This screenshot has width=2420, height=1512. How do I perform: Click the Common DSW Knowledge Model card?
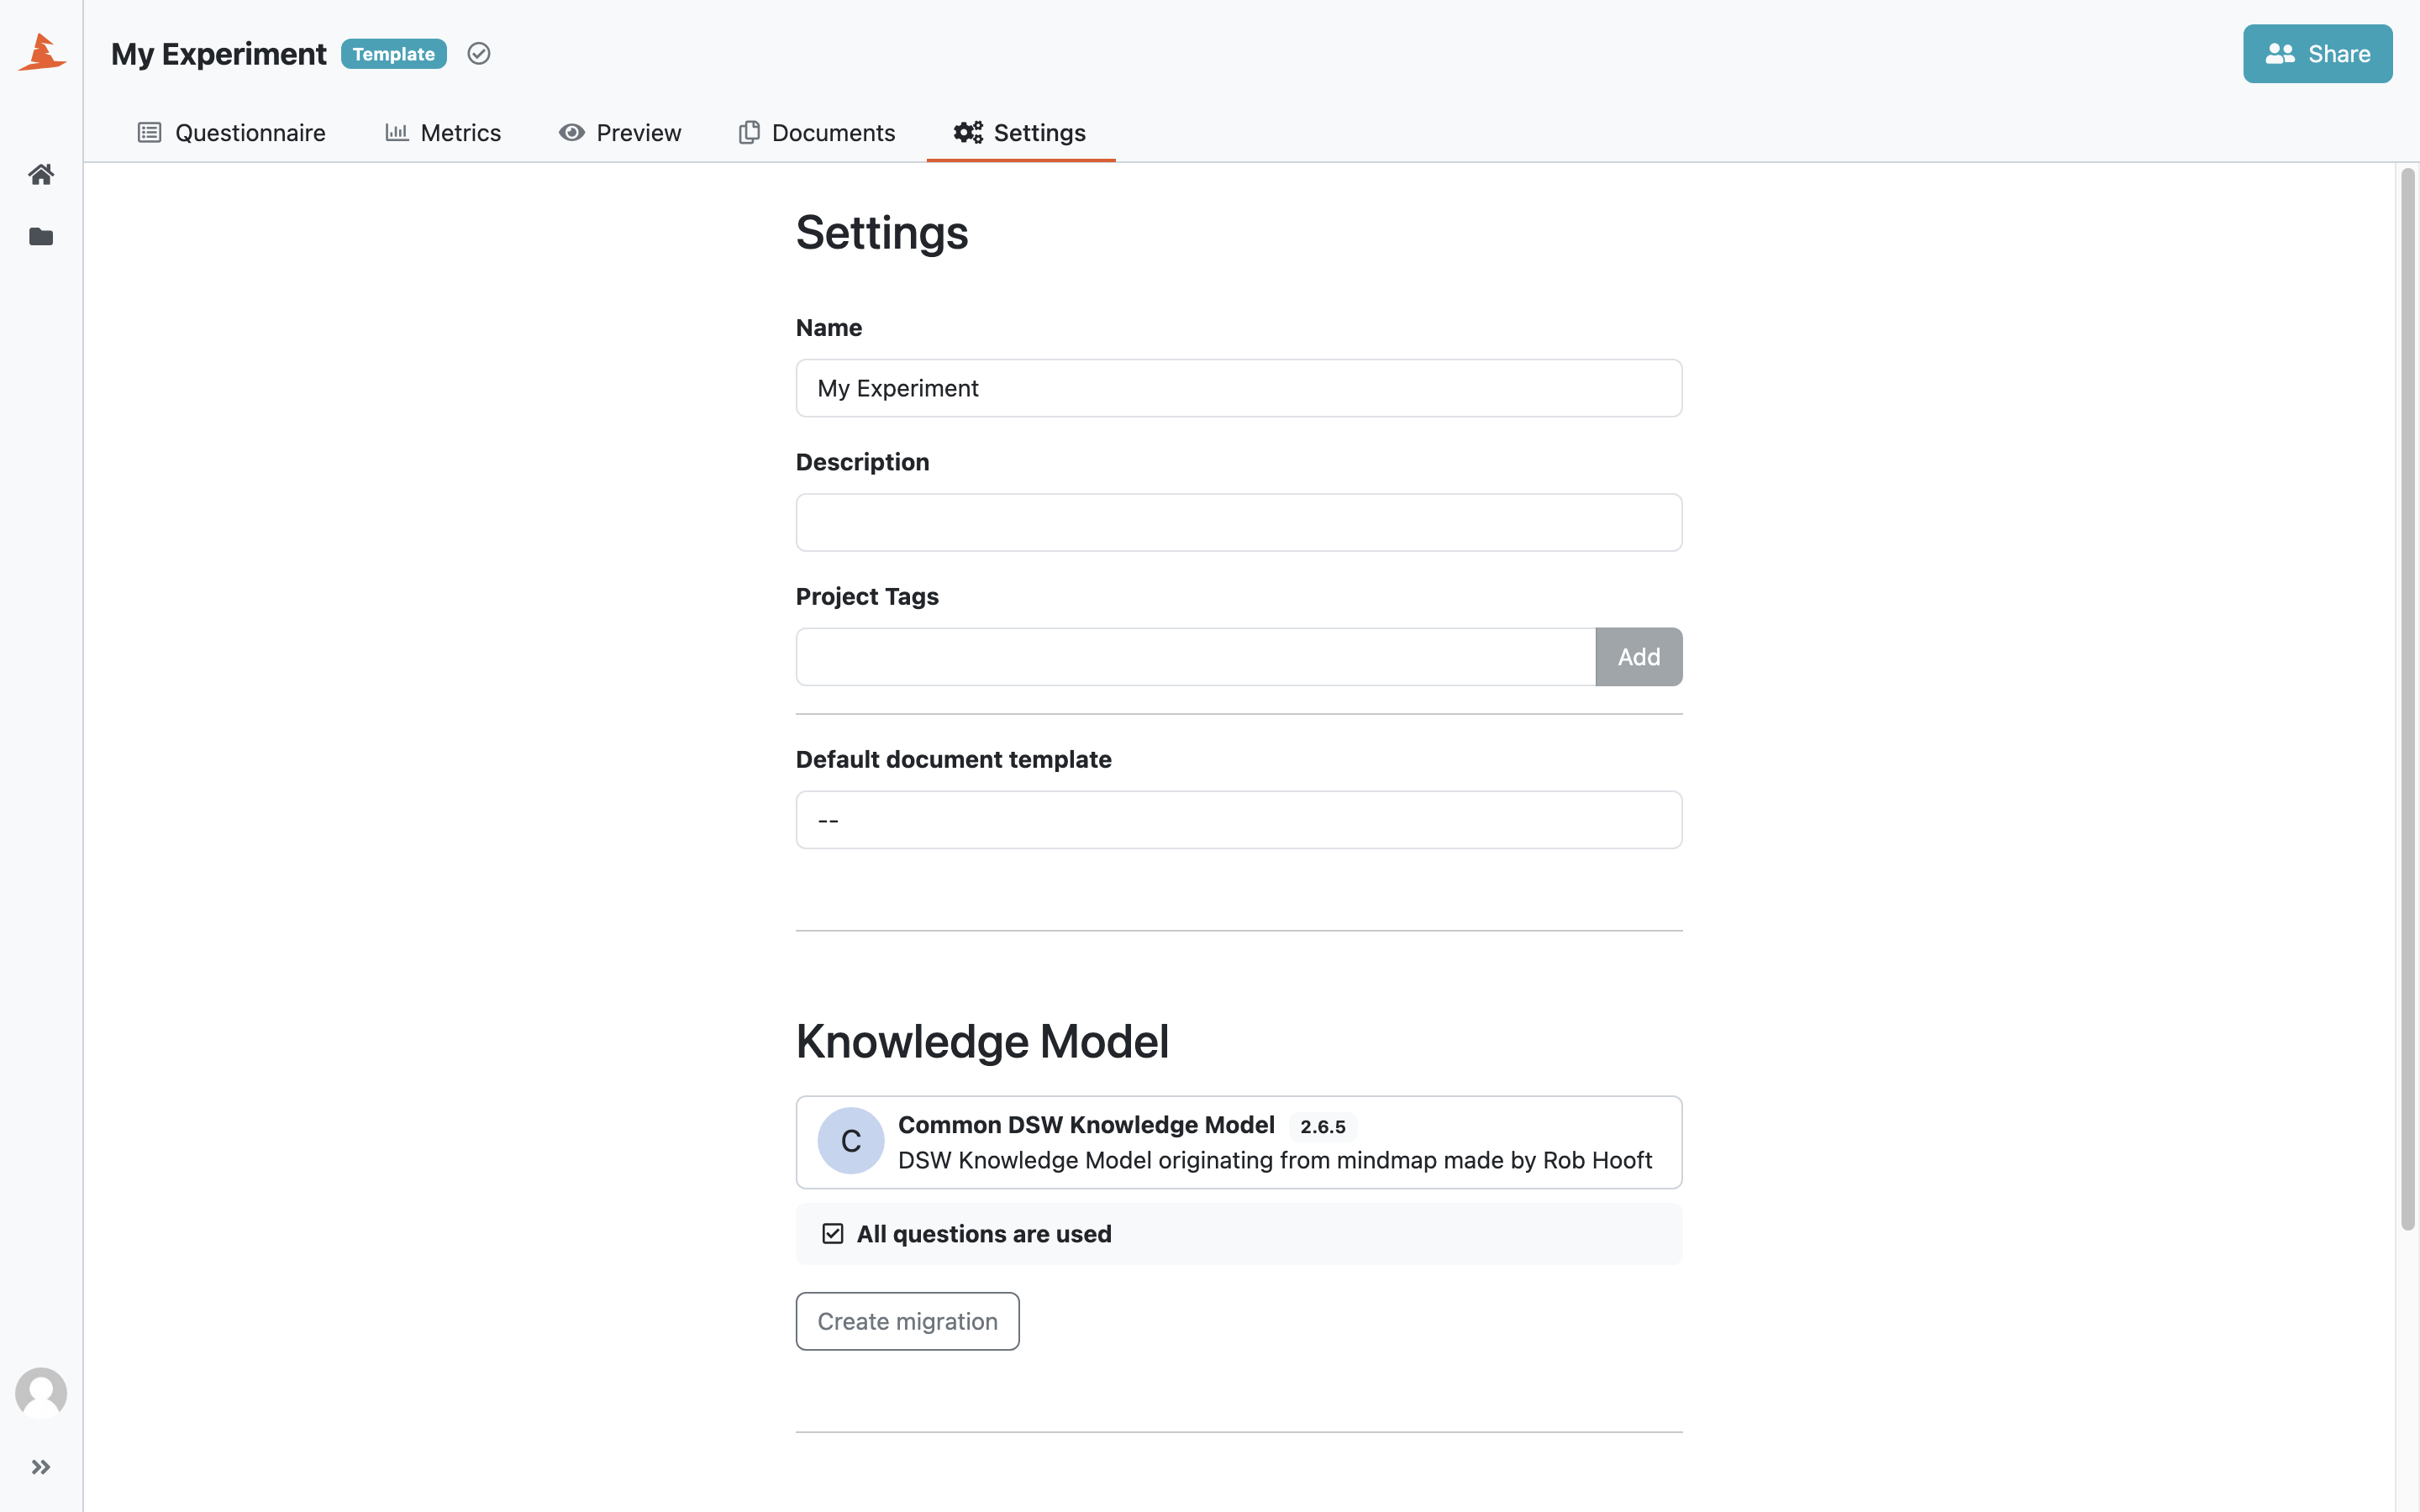pos(1239,1142)
